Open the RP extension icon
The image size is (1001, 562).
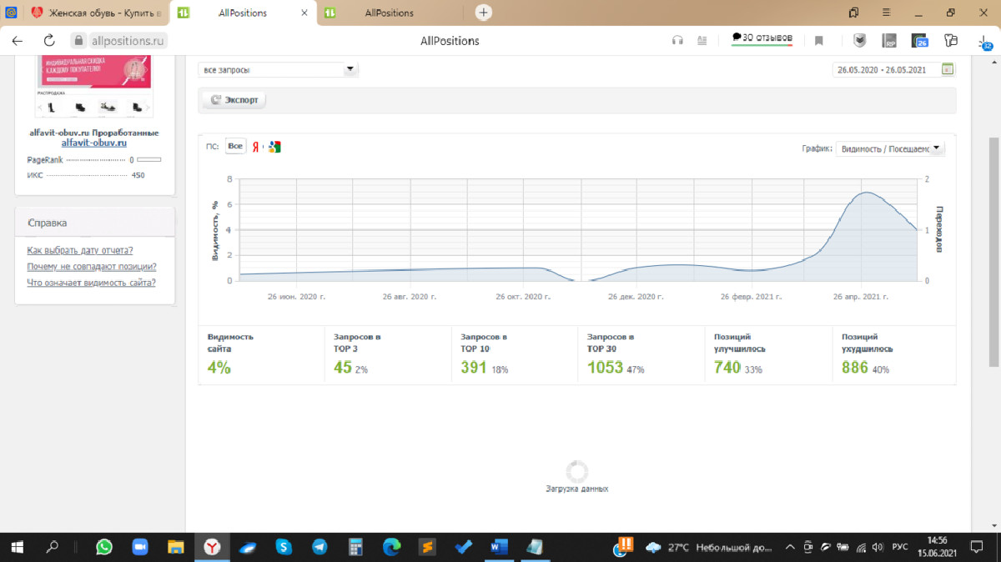pyautogui.click(x=890, y=40)
